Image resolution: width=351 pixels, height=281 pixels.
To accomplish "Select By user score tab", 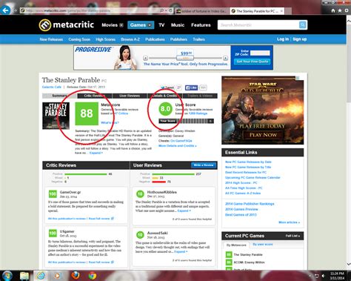I will pos(263,244).
